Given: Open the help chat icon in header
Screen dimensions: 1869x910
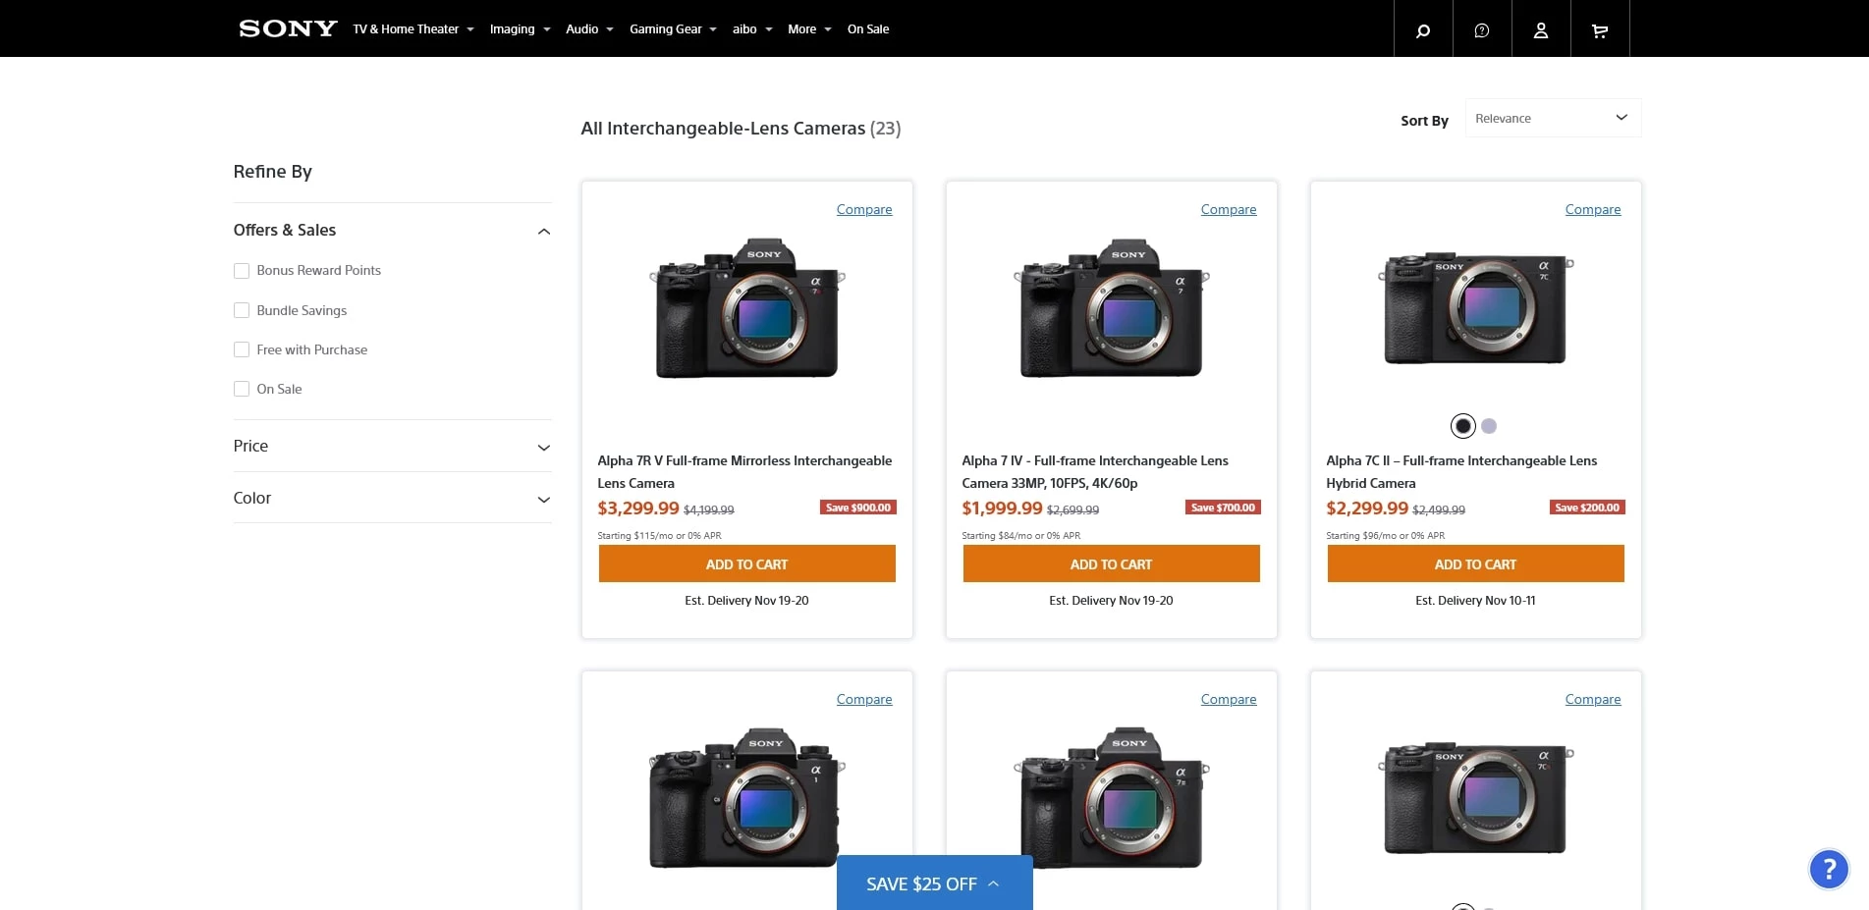Looking at the screenshot, I should tap(1482, 29).
